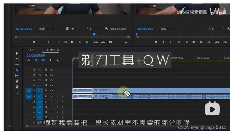Image resolution: width=230 pixels, height=132 pixels.
Task: Click drag-audio-only icon in Source monitor
Action: click(x=73, y=29)
